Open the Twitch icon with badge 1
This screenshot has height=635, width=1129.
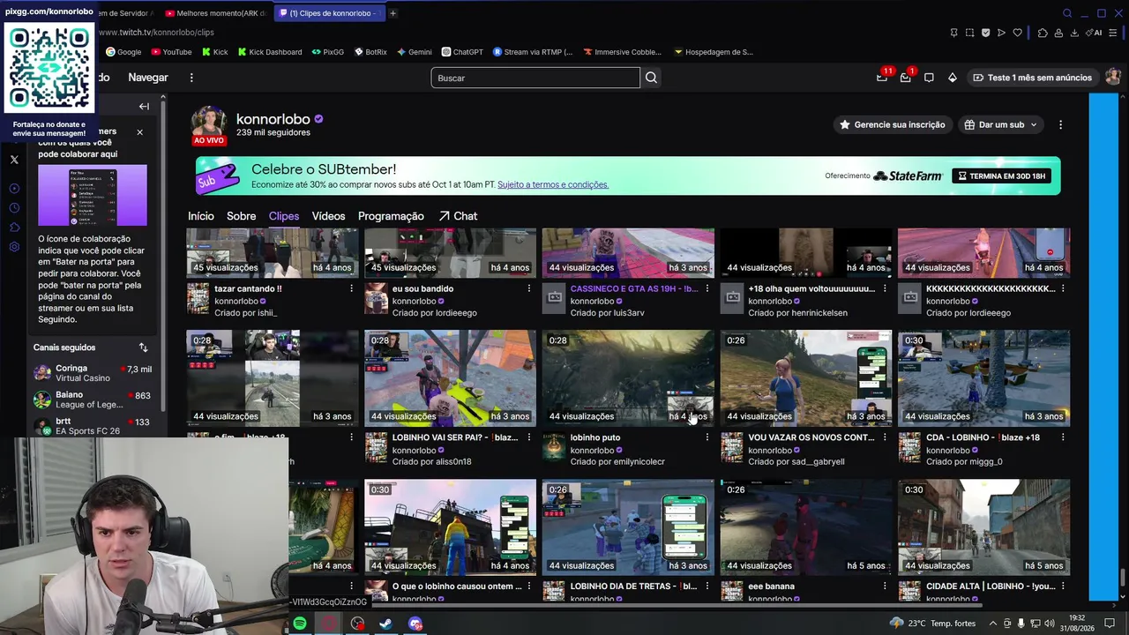pyautogui.click(x=906, y=78)
